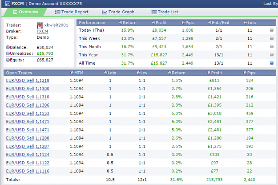Open trade EUR/USD Sell 1.1116
Viewport: 278px width, 185px height.
[28, 171]
